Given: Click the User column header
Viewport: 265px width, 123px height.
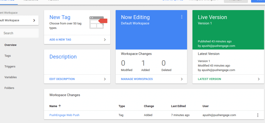Looking at the screenshot, I should pos(205,106).
